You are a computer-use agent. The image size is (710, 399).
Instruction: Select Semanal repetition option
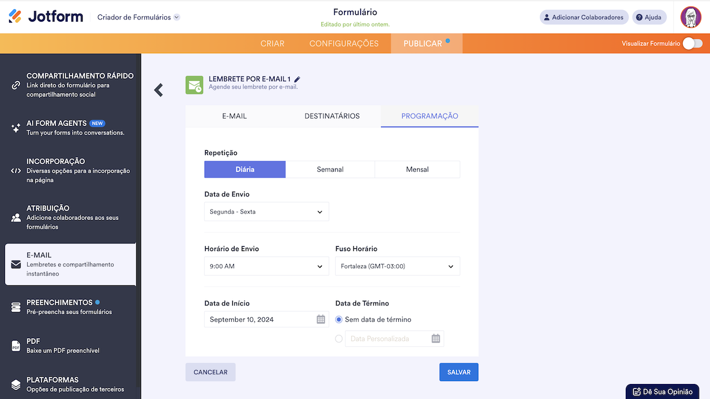point(330,170)
